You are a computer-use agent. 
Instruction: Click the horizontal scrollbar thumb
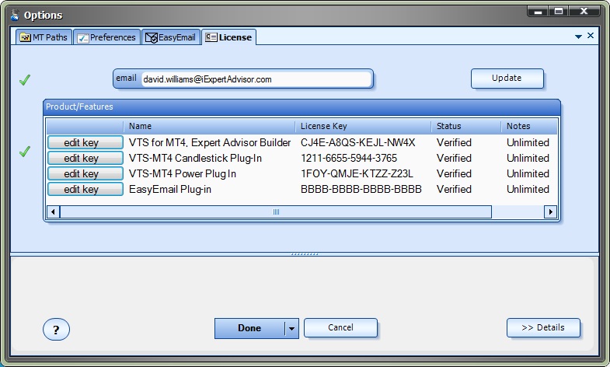(276, 212)
